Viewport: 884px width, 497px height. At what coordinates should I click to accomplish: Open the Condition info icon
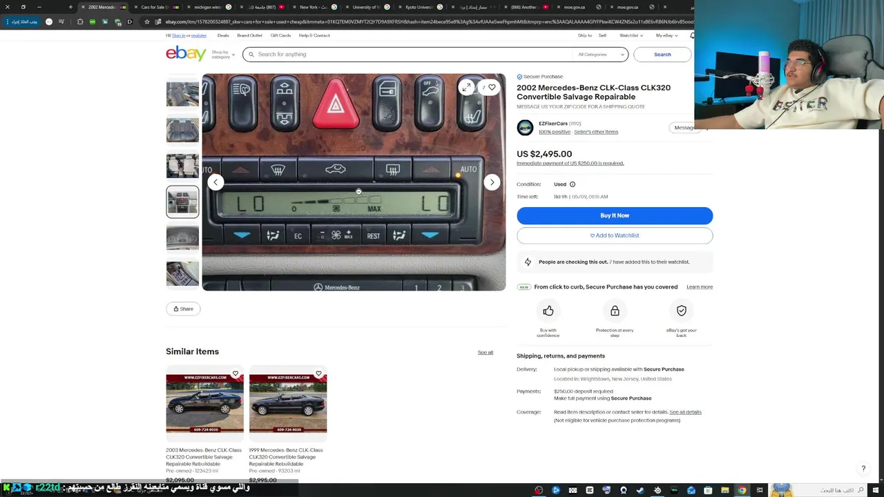(x=572, y=184)
